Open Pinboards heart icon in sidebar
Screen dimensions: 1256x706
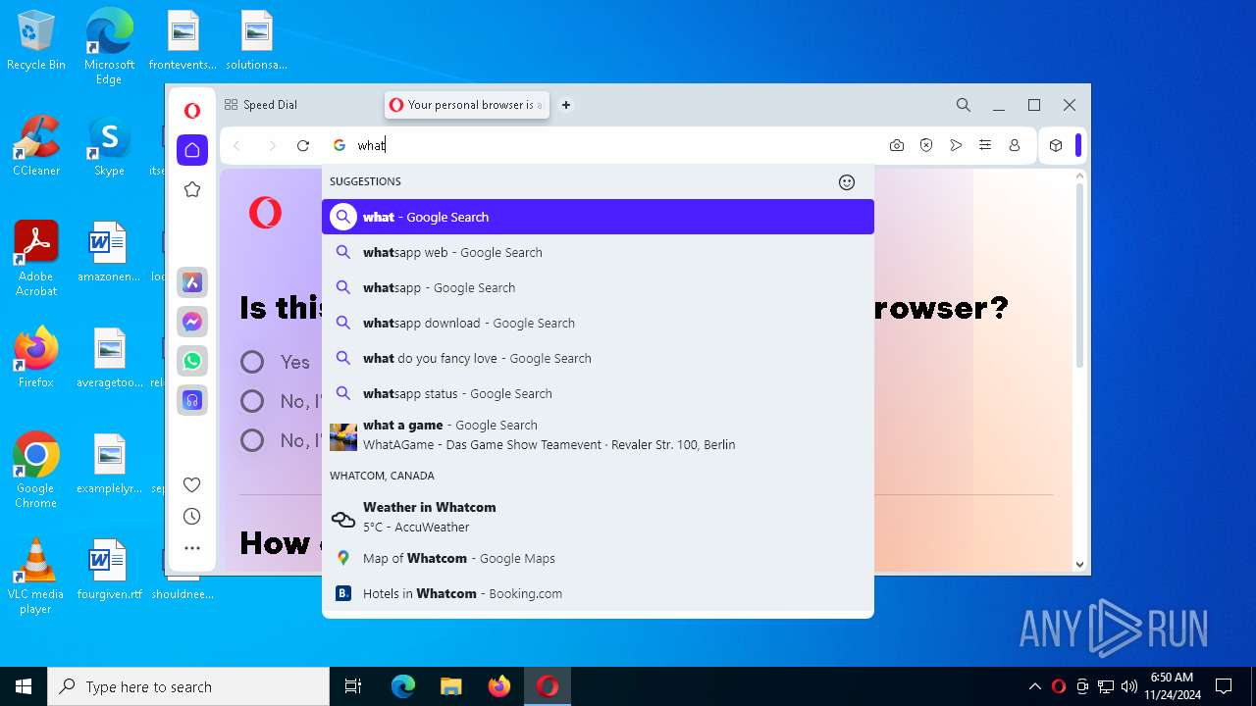coord(192,484)
